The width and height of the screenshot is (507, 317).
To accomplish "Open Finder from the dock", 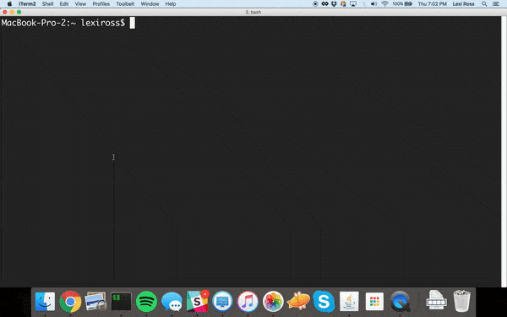I will pyautogui.click(x=45, y=301).
